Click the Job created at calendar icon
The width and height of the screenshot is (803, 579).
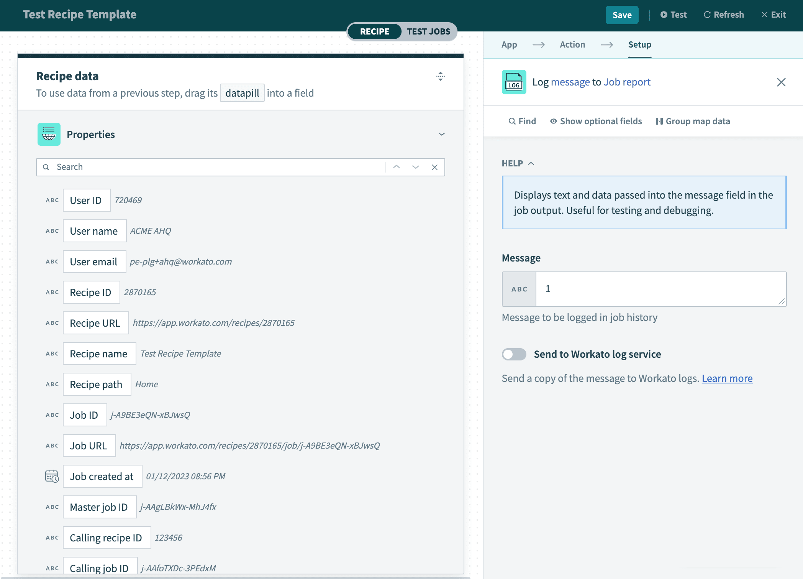coord(52,476)
